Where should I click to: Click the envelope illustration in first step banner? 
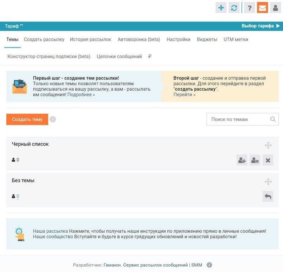[20, 86]
